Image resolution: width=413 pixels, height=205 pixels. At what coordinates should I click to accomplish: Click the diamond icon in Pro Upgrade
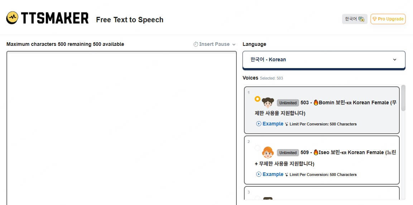click(x=374, y=19)
